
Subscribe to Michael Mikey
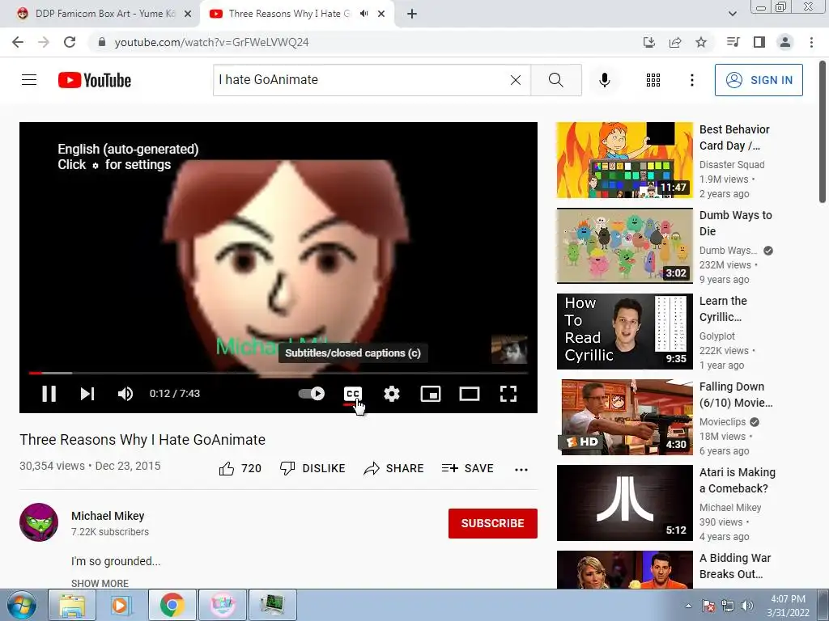[x=493, y=523]
